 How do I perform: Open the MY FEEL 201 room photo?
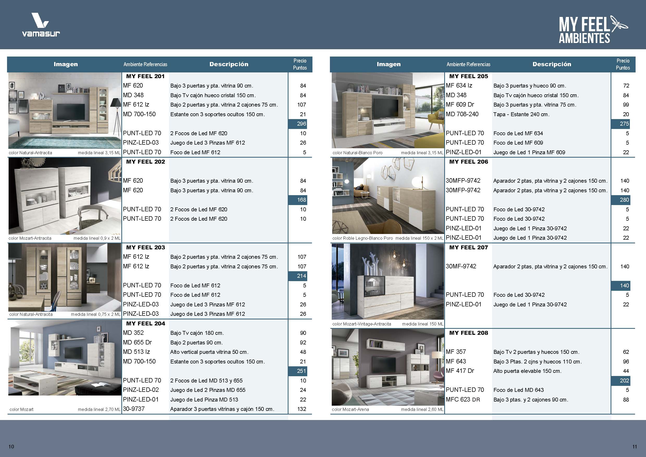(x=65, y=111)
